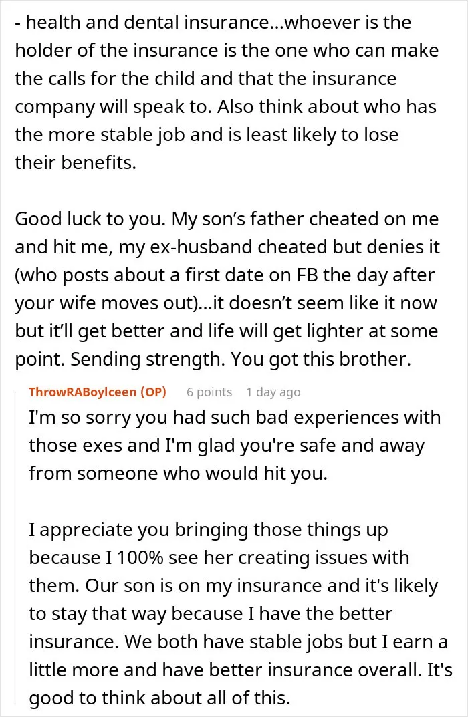Open the '1 day ago' timestamp permalink
Viewport: 468px width, 717px height.
(273, 392)
